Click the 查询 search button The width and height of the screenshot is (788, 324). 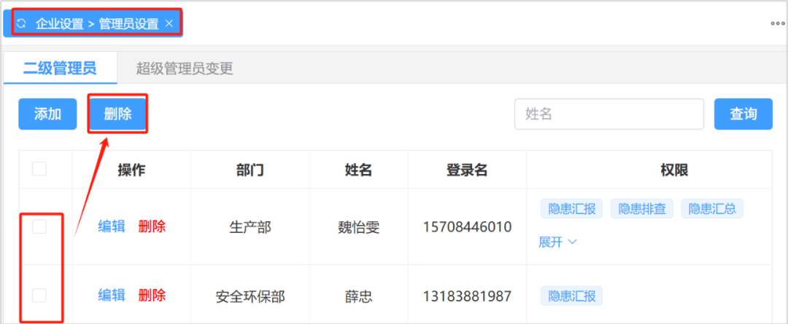pyautogui.click(x=743, y=114)
